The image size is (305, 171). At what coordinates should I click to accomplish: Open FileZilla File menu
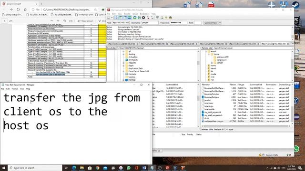(x=109, y=14)
